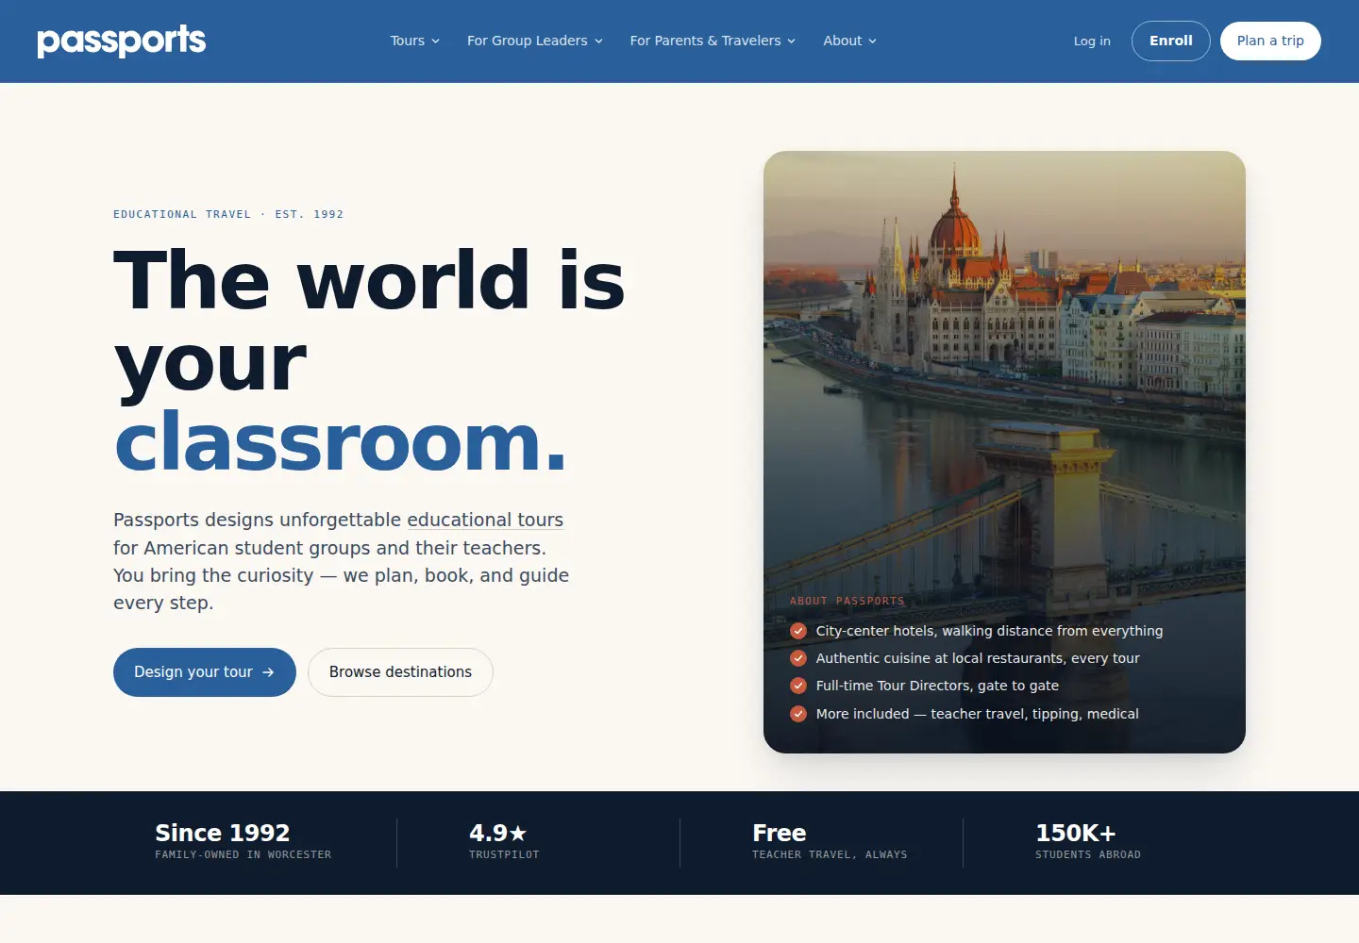Click 'FAMILY-OWNED IN WORCESTER' caption

pyautogui.click(x=243, y=854)
